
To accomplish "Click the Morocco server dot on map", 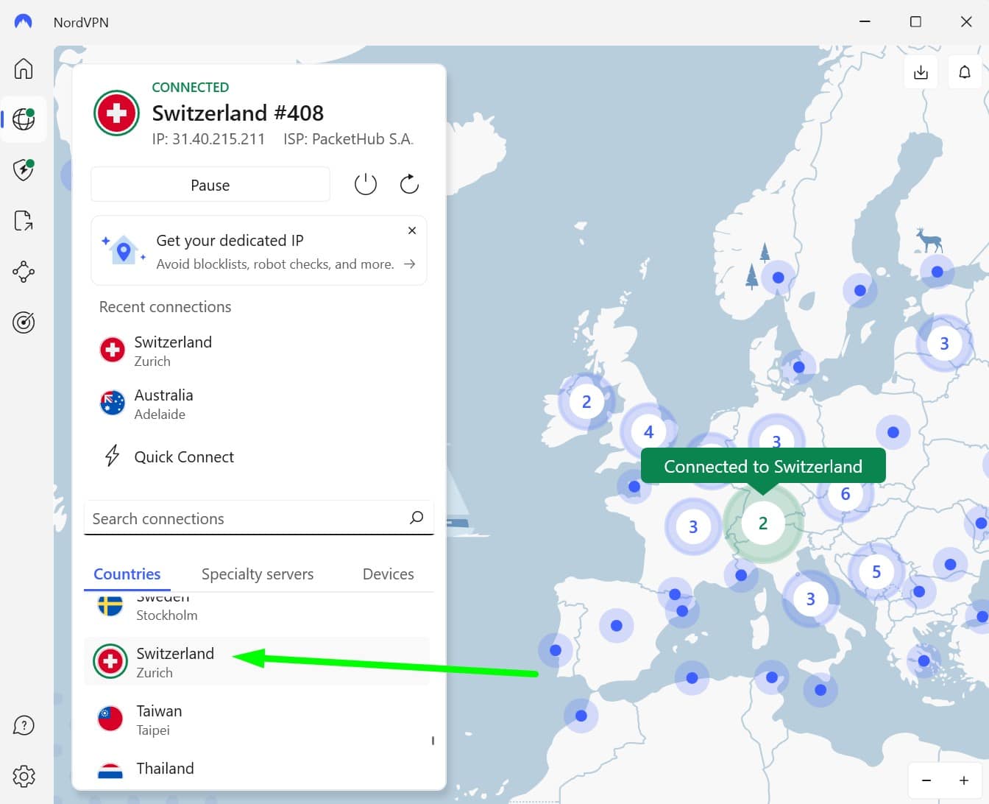I will (x=581, y=715).
